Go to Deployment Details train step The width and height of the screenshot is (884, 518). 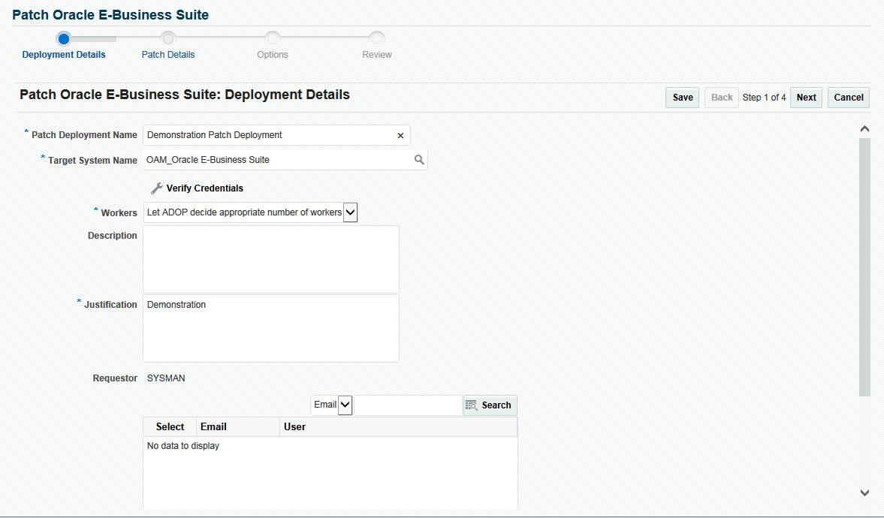pos(64,55)
